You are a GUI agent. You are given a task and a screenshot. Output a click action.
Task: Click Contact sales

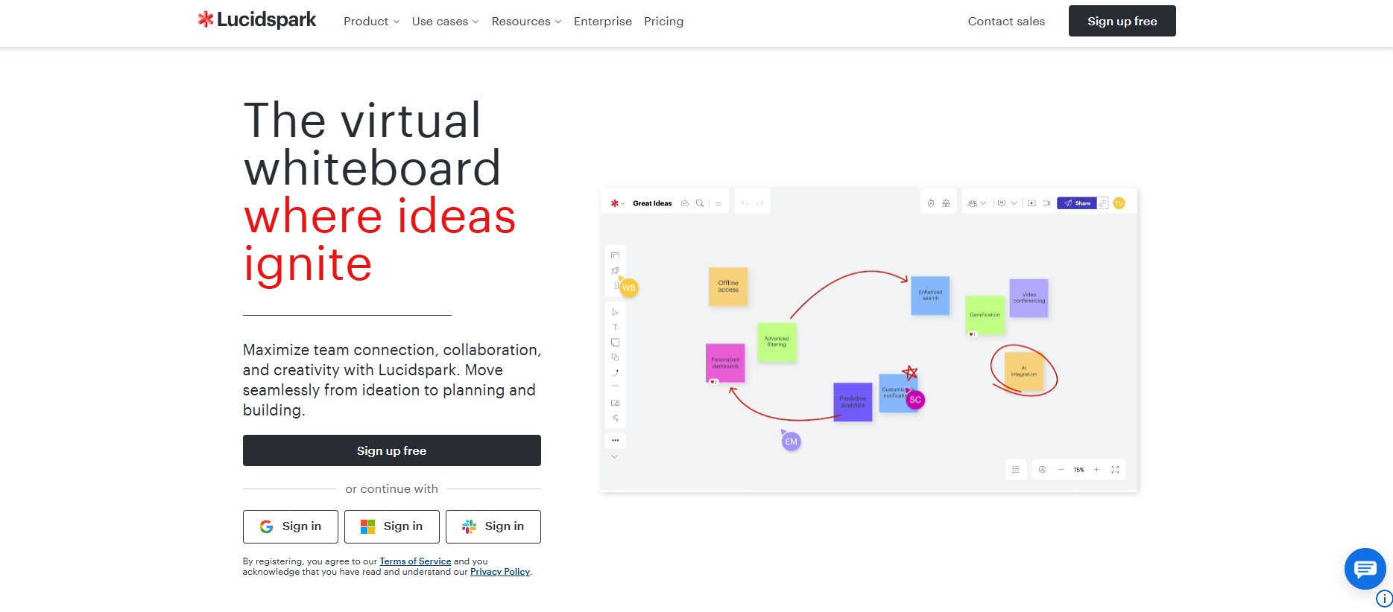1006,22
